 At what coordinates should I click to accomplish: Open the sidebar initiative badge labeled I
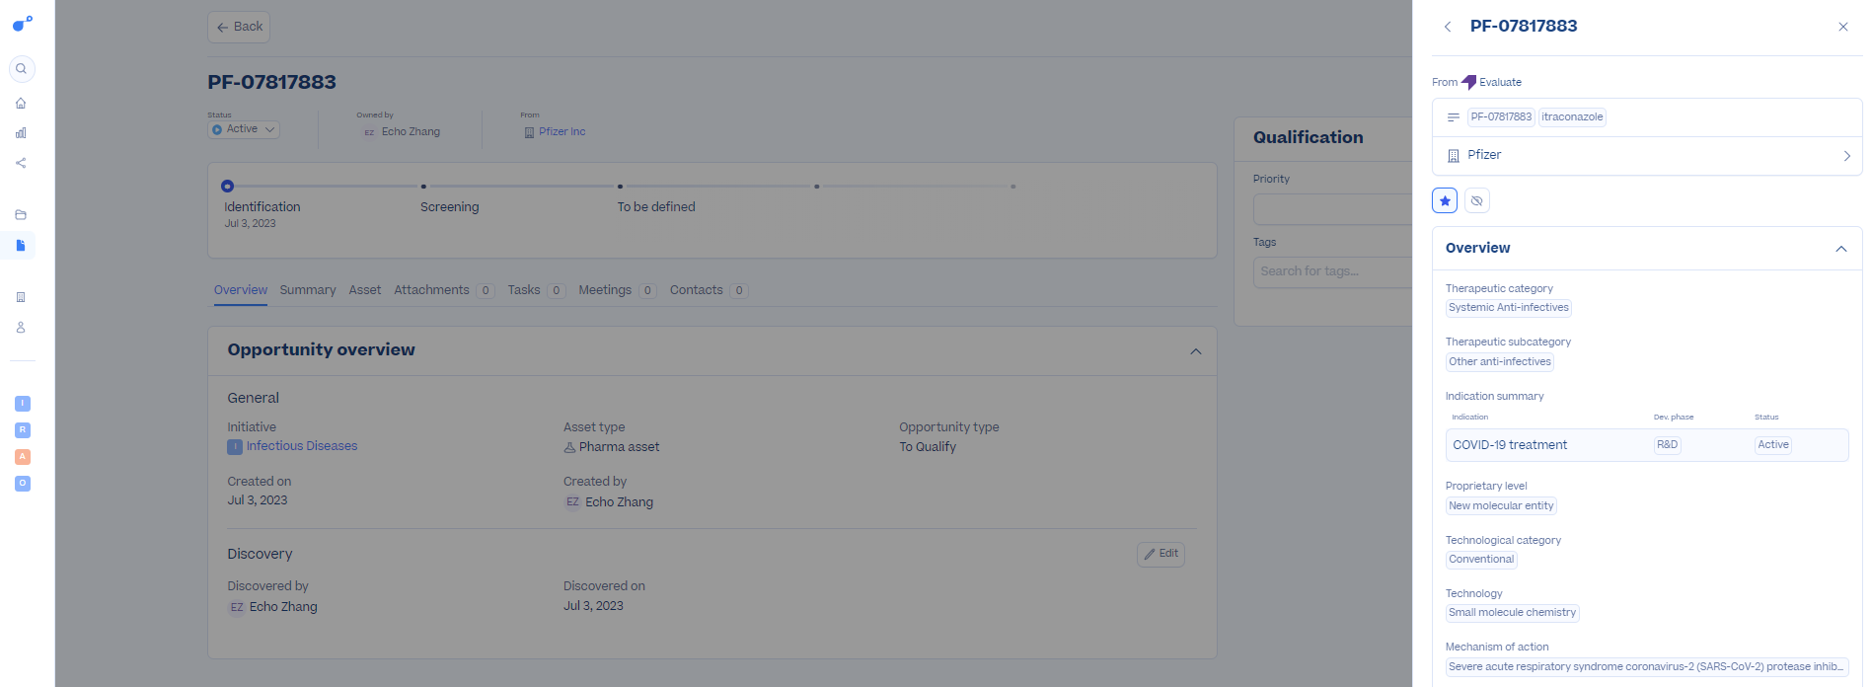23,404
